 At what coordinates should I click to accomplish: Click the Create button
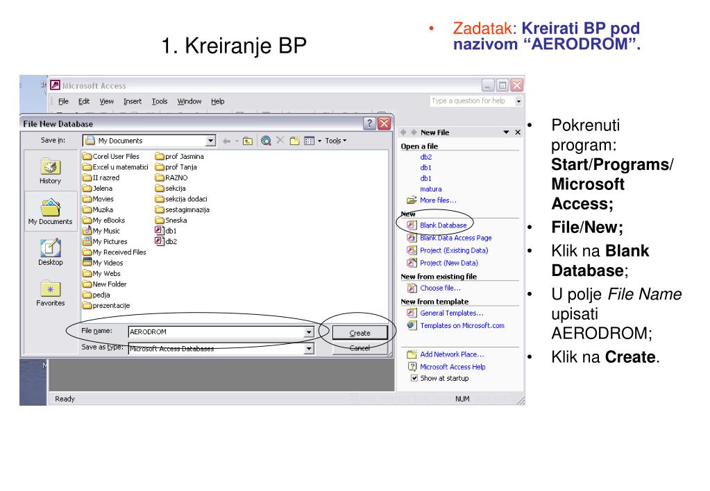pos(360,333)
